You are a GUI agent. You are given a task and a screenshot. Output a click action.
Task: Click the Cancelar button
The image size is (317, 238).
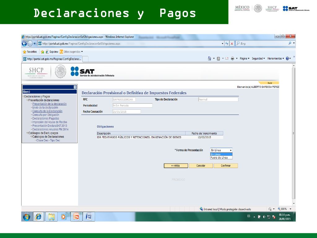201,165
